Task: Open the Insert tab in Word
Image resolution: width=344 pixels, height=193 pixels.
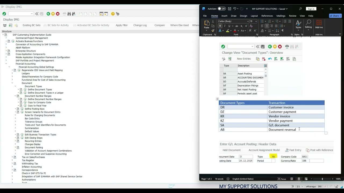Action: (x=224, y=16)
